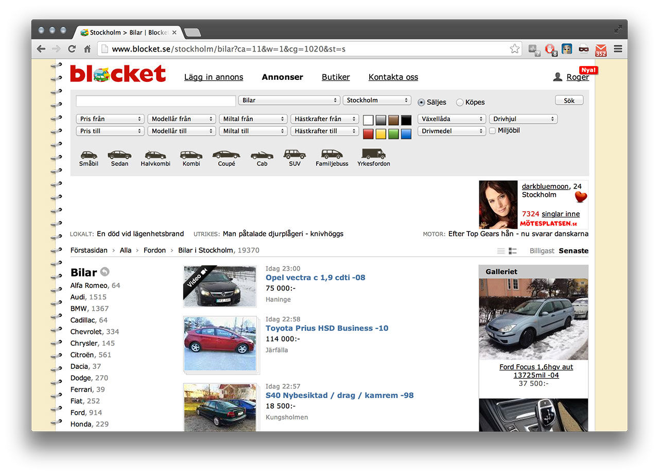Click the red Toyota Prius thumbnail

click(220, 344)
